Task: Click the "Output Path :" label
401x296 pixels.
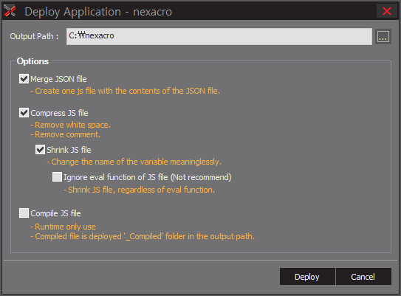Action: [x=34, y=36]
